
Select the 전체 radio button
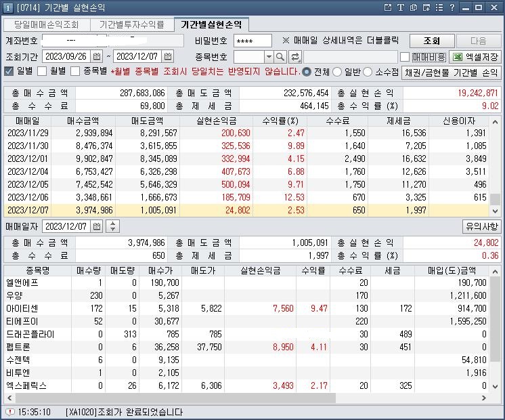click(307, 72)
